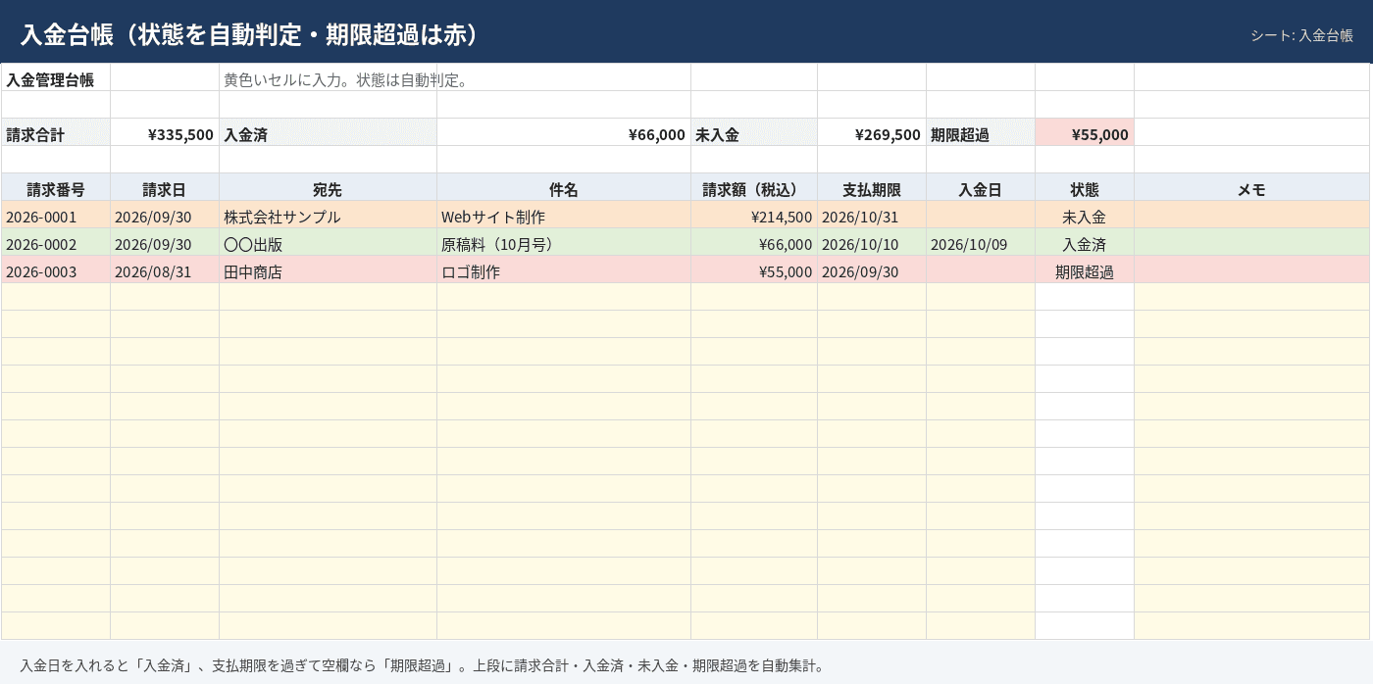Click the due date 2026/09/30 for 田中商店
The height and width of the screenshot is (684, 1373).
click(x=872, y=269)
